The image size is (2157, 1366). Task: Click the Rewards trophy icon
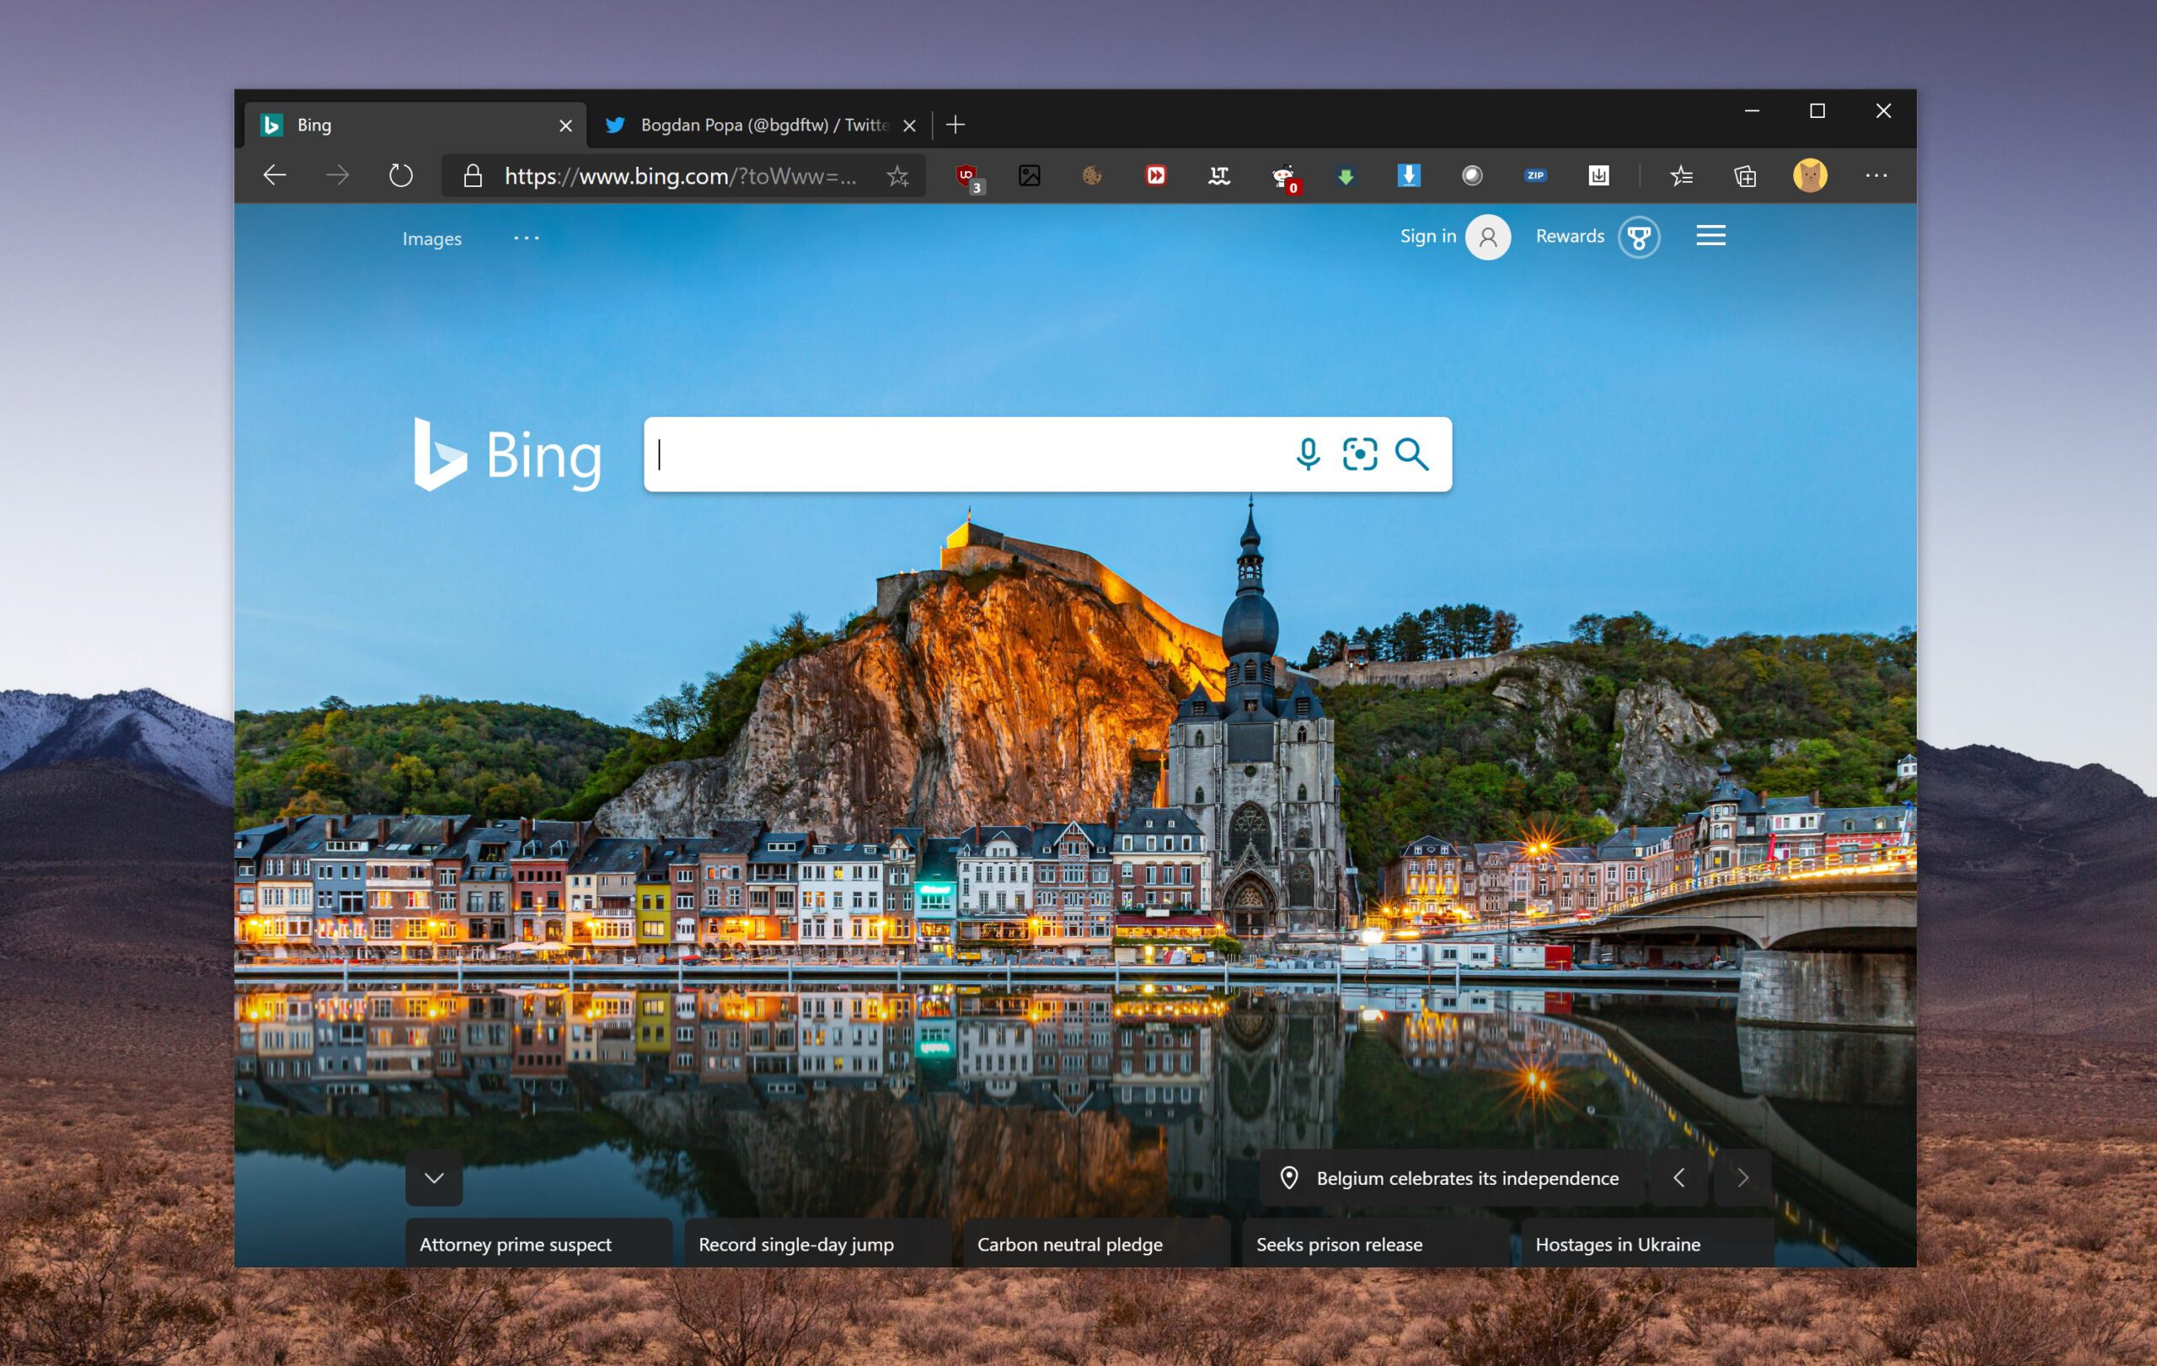pyautogui.click(x=1640, y=238)
